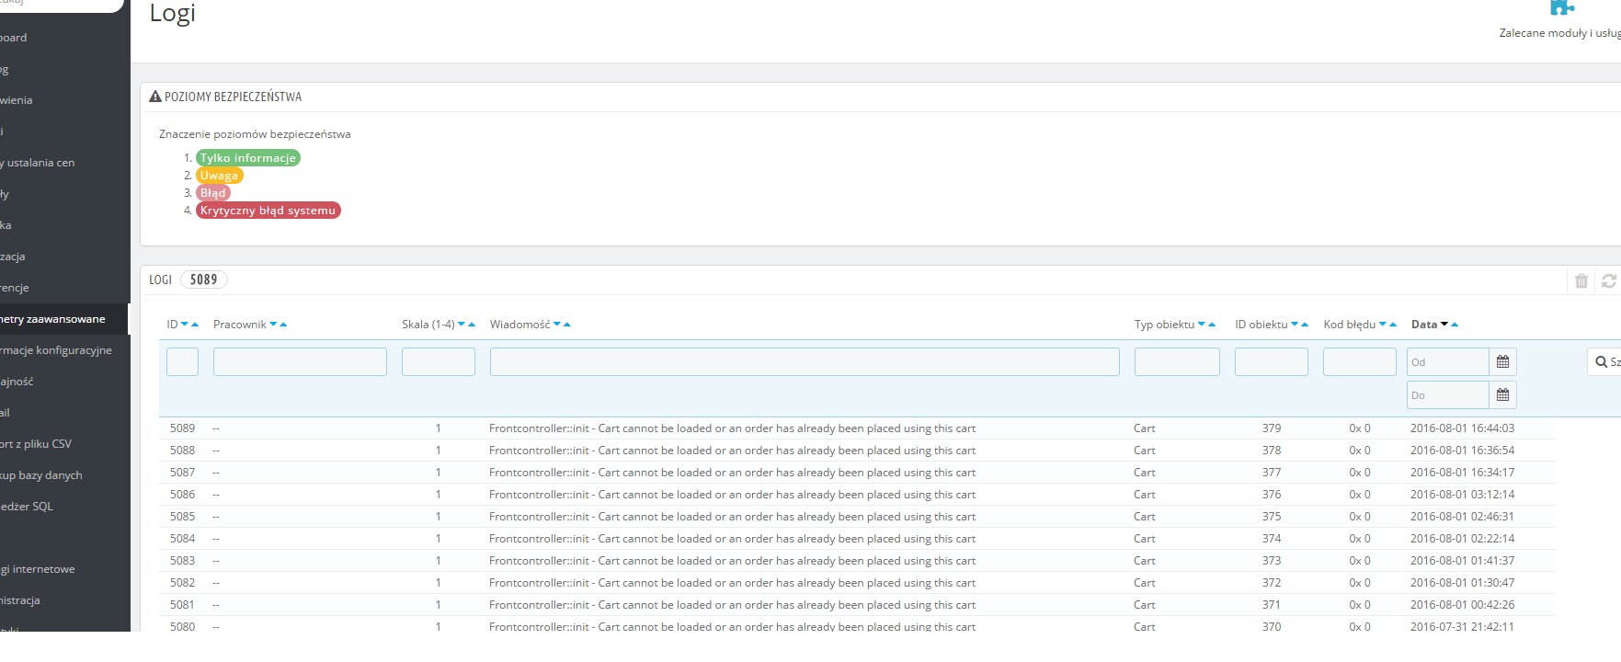The width and height of the screenshot is (1621, 662).
Task: Click the Od date input
Action: click(x=1448, y=362)
